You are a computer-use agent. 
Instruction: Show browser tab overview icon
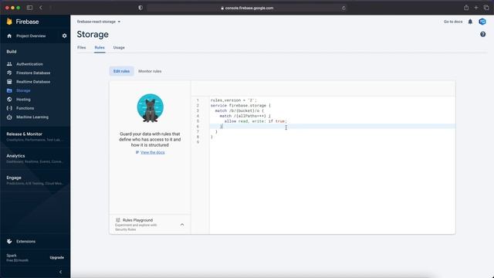tap(486, 8)
